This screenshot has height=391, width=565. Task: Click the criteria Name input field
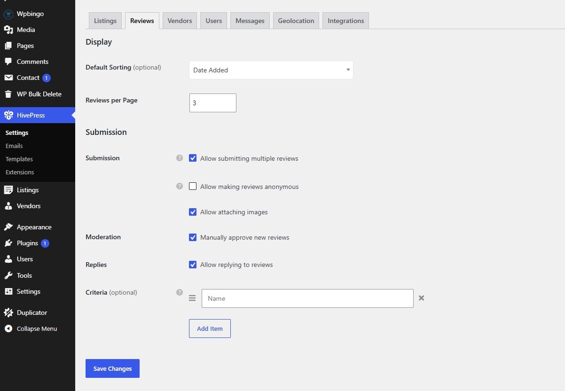tap(307, 298)
